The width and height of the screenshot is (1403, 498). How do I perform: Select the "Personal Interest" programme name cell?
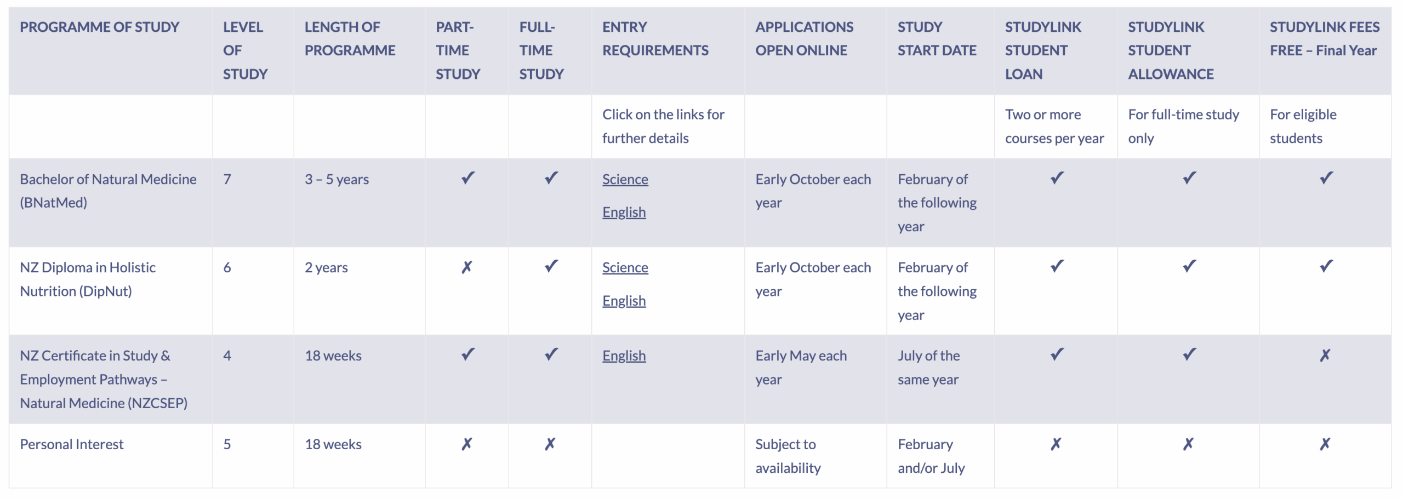tap(72, 444)
